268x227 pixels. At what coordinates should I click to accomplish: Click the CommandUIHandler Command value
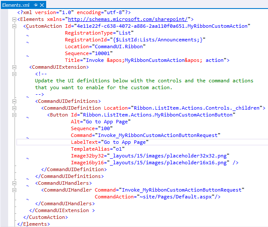pos(182,190)
